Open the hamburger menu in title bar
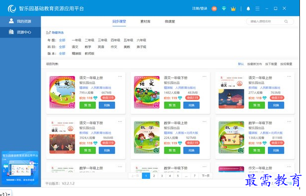The width and height of the screenshot is (306, 196). click(257, 8)
